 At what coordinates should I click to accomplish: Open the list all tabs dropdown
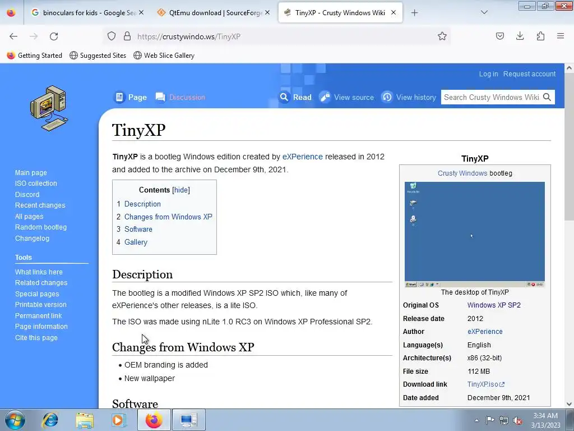click(x=484, y=12)
